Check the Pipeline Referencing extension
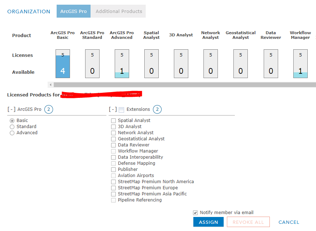This screenshot has width=316, height=231. click(114, 200)
